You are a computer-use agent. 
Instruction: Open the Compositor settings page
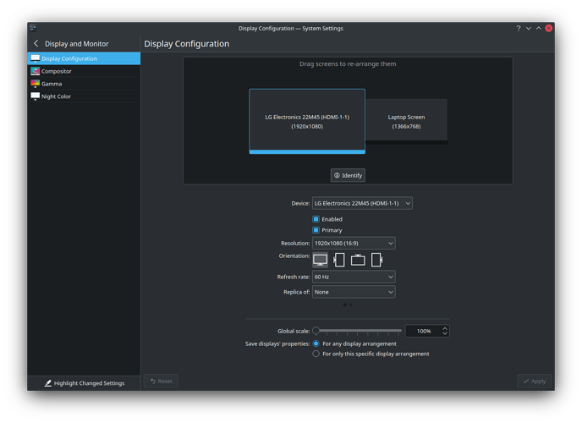pos(57,71)
